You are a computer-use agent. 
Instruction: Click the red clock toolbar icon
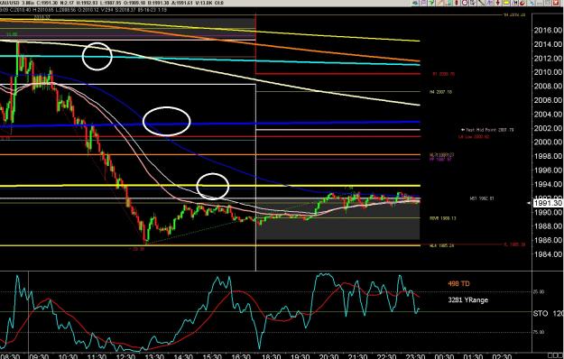[465, 3]
